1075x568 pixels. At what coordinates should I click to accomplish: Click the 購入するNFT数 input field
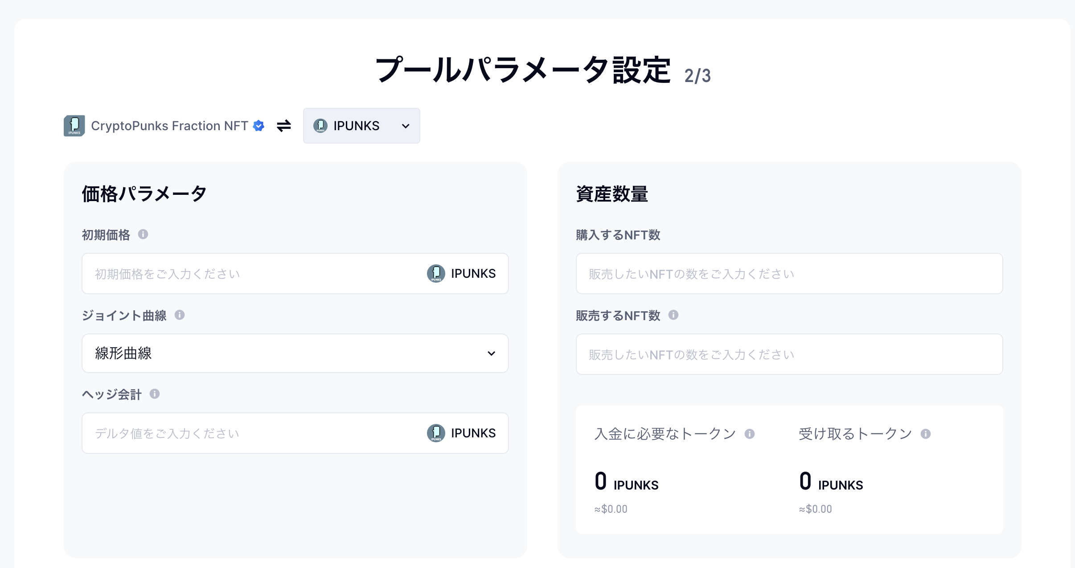pos(789,273)
